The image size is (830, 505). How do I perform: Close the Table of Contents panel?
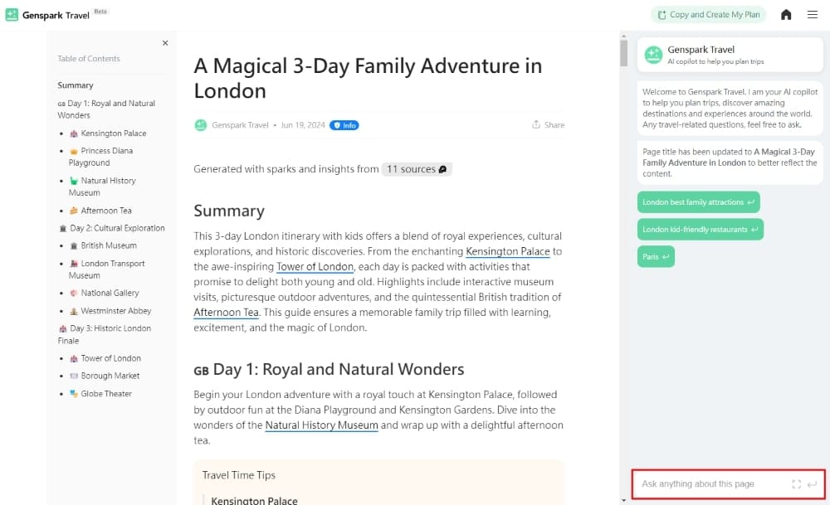pos(165,43)
